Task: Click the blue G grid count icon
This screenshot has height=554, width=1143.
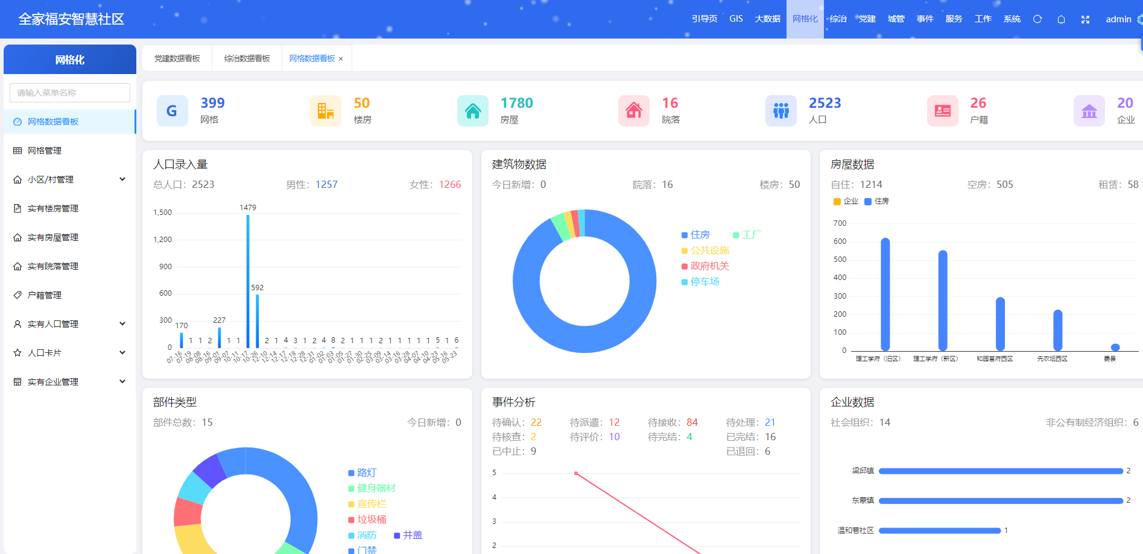Action: (172, 111)
